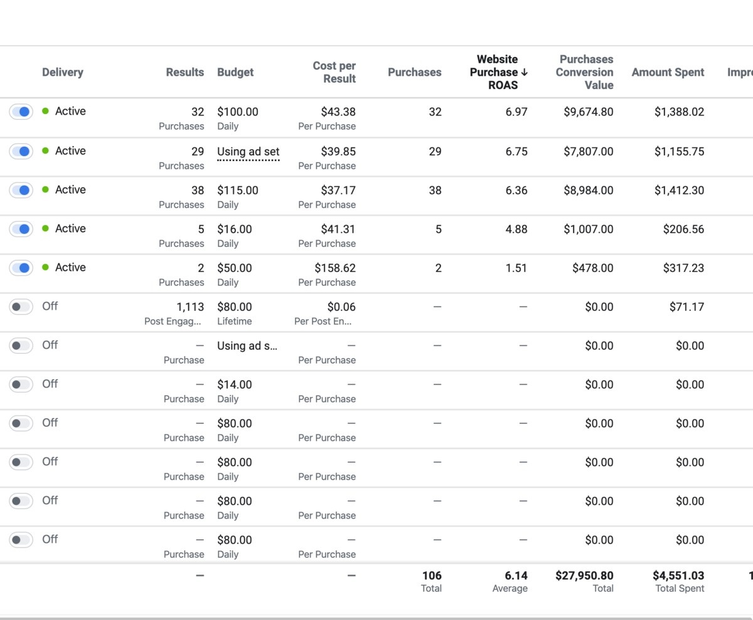The image size is (753, 620).
Task: Click the green status dot in the $16.00 budget row
Action: [45, 229]
